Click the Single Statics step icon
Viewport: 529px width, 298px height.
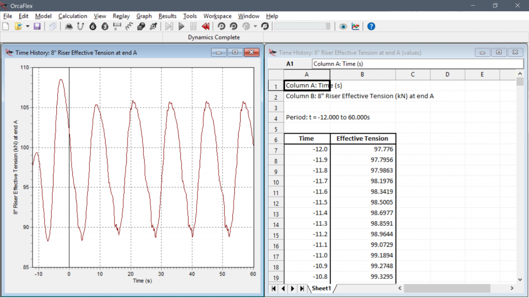169,26
